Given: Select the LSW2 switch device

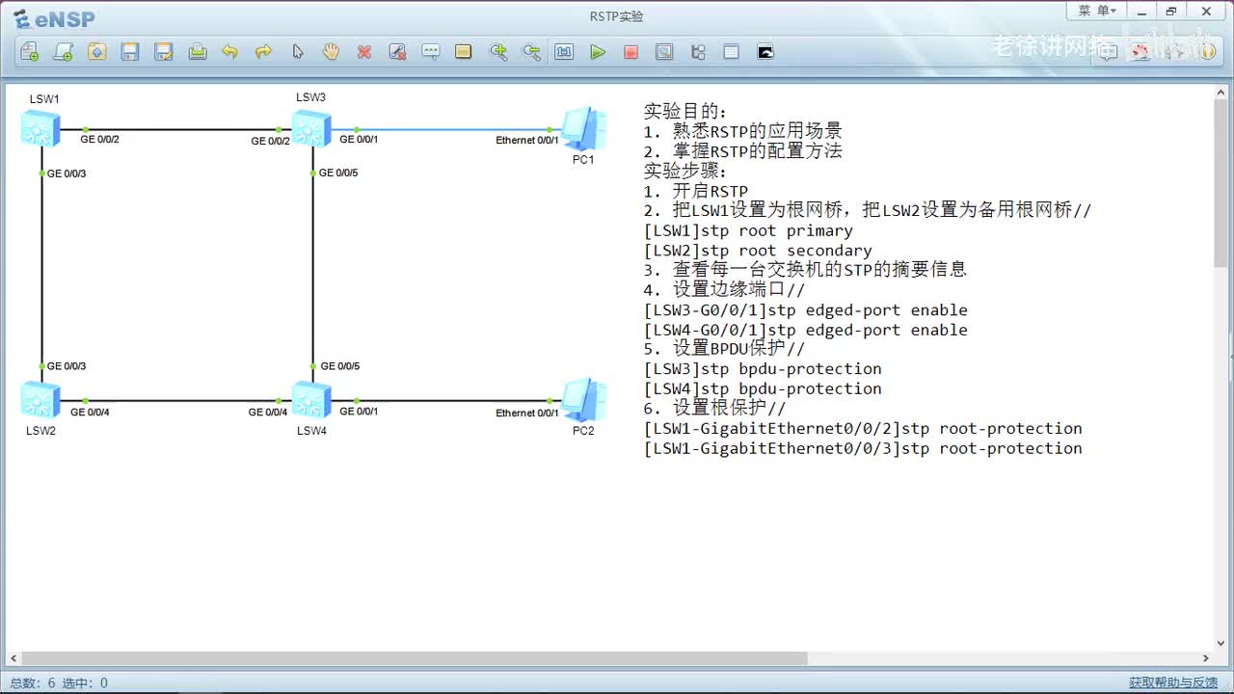Looking at the screenshot, I should click(40, 400).
